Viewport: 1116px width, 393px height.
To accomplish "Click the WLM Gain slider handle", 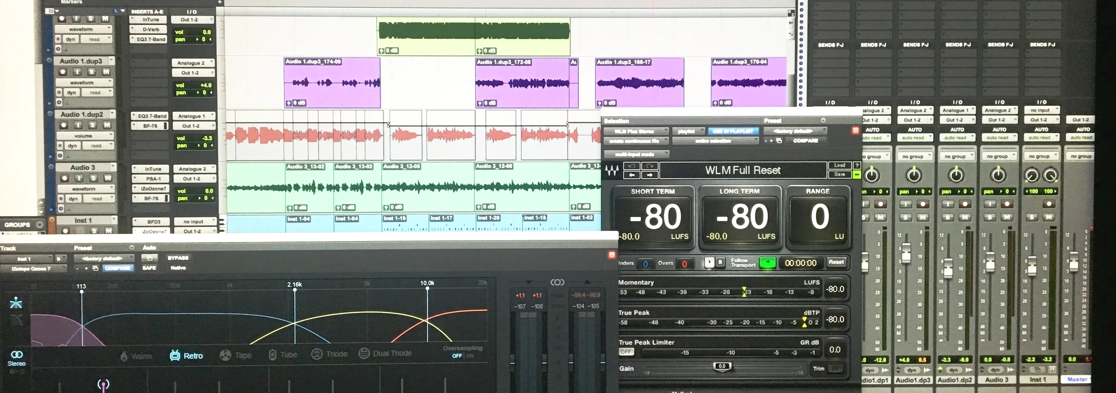I will point(722,366).
